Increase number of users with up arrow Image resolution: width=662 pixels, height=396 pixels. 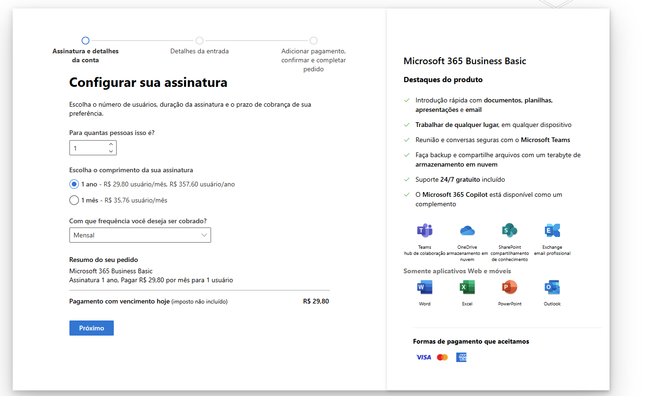coord(110,144)
